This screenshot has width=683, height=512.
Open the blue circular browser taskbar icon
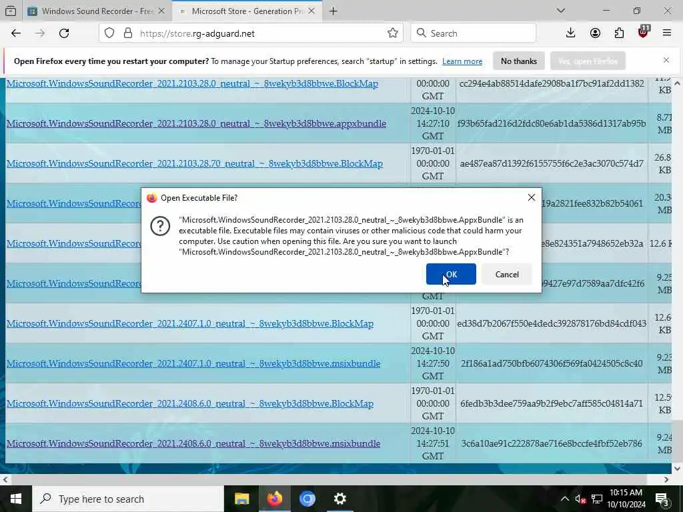click(307, 499)
